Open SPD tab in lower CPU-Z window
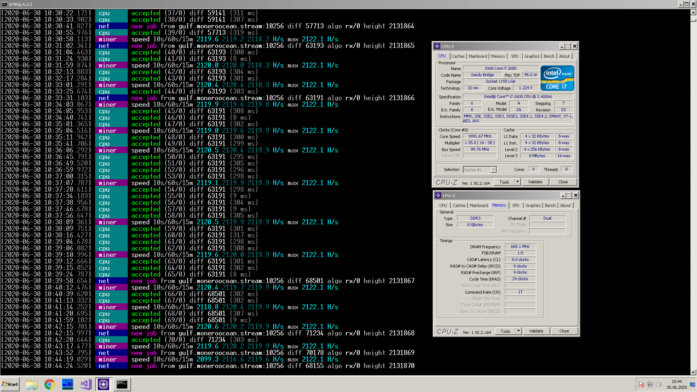 [x=515, y=205]
